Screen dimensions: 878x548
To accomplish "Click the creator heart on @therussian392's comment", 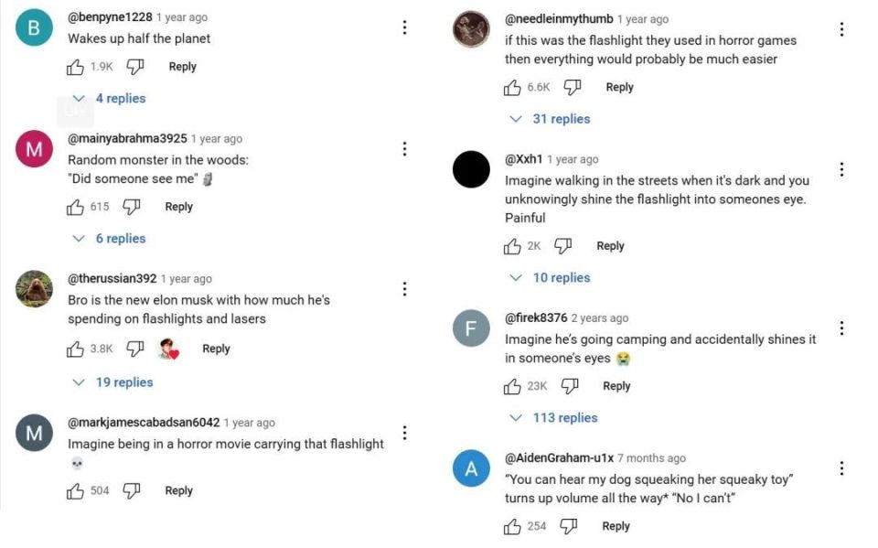I will click(167, 349).
